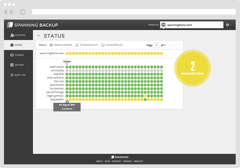
Task: Click the suzy.potter user name
Action: pos(57,100)
